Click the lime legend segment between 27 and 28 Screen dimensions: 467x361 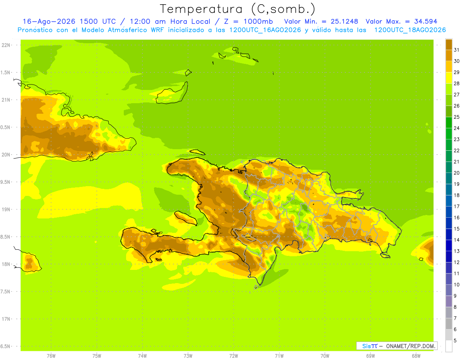pos(449,89)
